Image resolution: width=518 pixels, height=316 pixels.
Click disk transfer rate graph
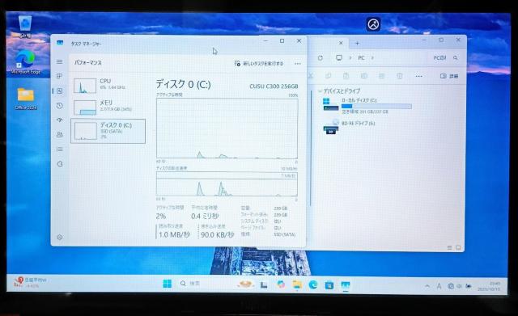227,184
